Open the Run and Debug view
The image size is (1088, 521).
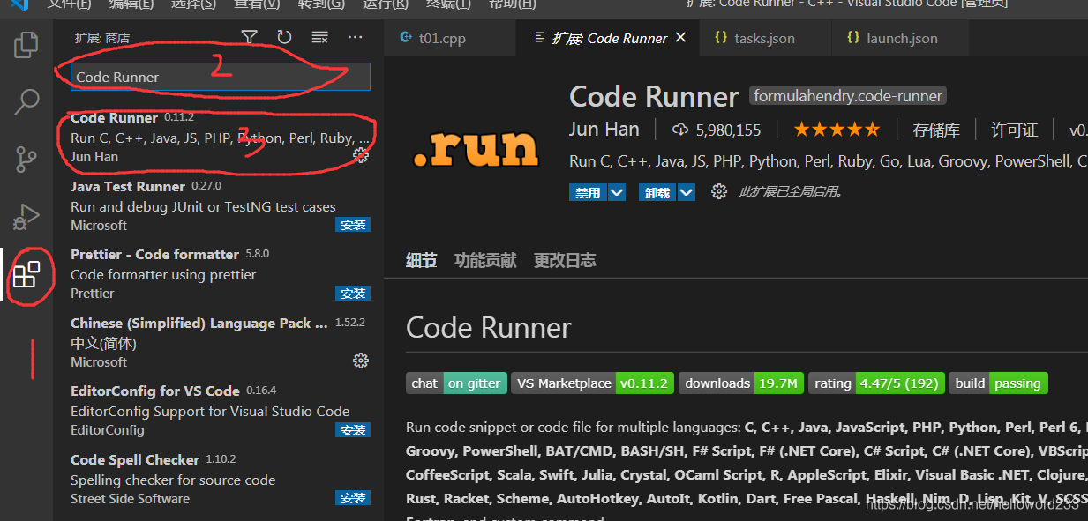(26, 217)
